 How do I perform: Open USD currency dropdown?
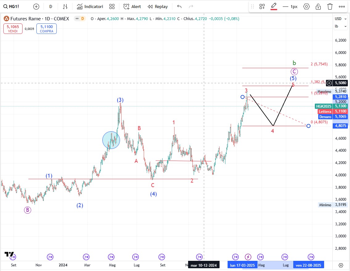(341, 19)
